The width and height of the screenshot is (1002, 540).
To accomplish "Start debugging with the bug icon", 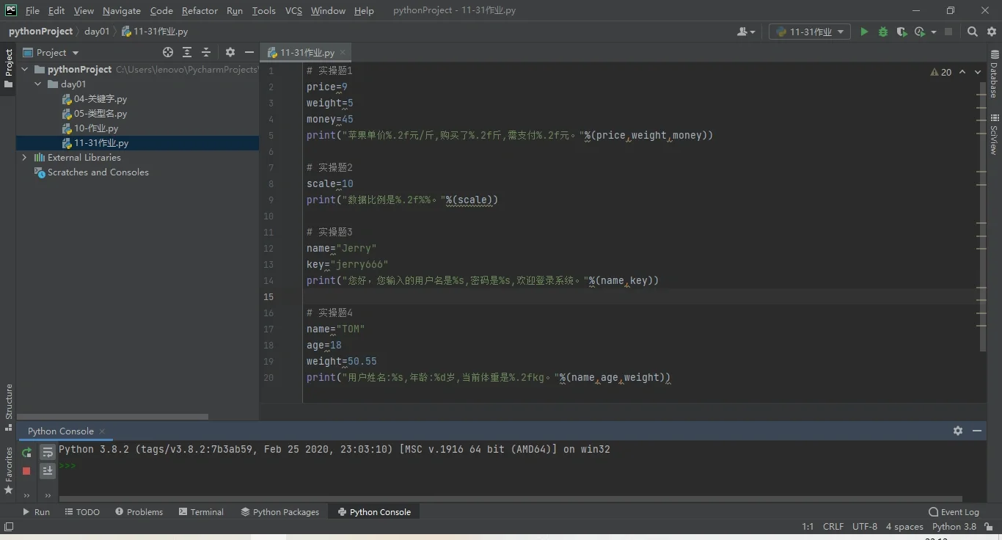I will pyautogui.click(x=883, y=32).
